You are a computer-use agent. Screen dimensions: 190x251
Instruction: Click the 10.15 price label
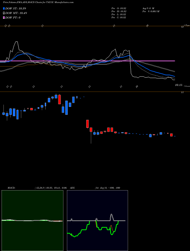[179, 85]
